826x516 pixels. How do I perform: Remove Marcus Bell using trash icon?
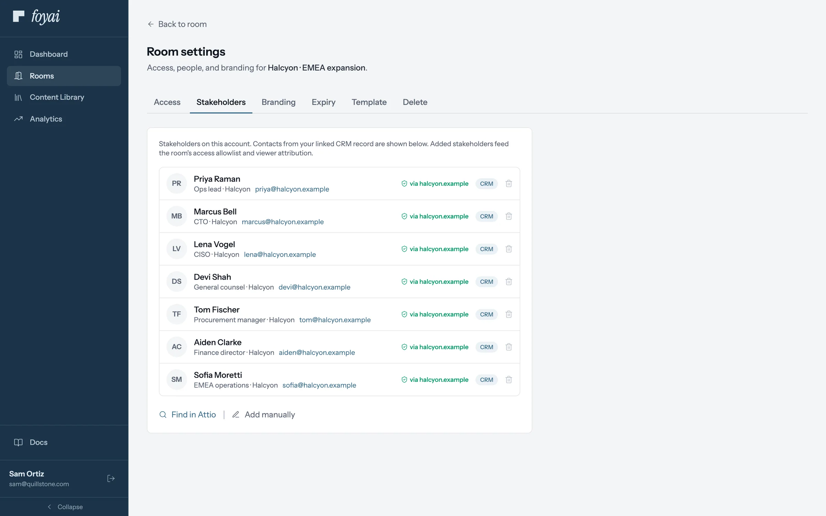509,216
